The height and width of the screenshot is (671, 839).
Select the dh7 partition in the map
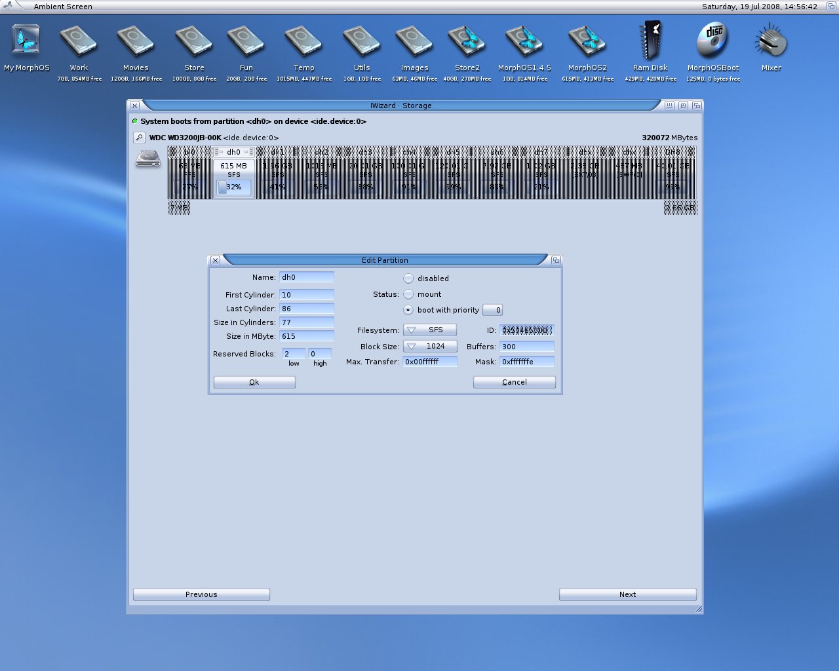coord(541,174)
